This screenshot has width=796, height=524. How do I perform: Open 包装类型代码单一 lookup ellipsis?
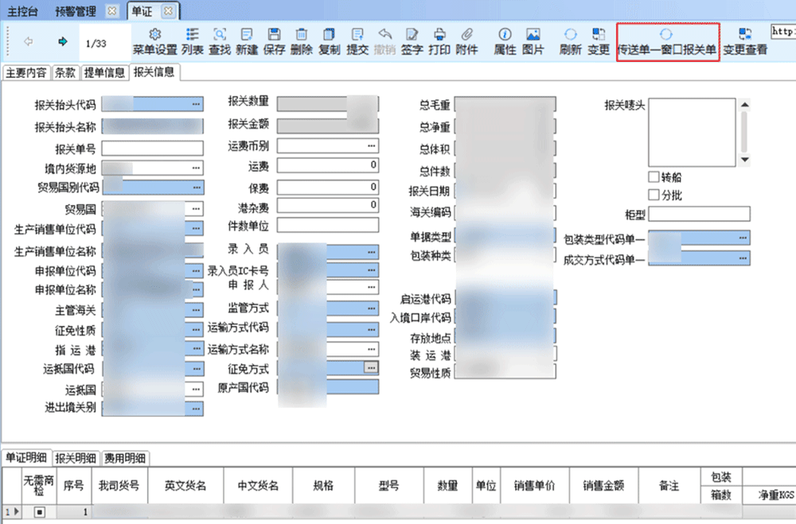click(x=743, y=238)
